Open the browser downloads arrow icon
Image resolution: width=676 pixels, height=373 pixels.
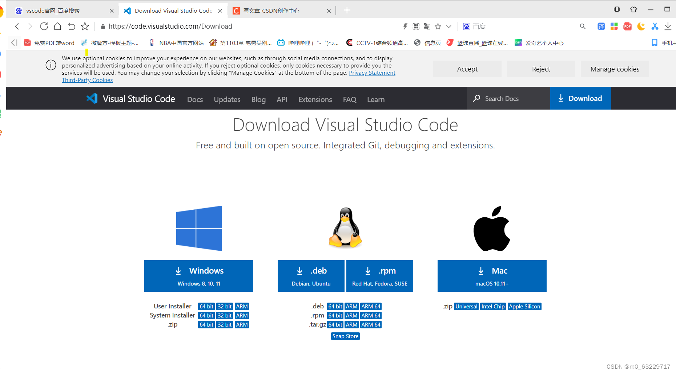coord(668,26)
